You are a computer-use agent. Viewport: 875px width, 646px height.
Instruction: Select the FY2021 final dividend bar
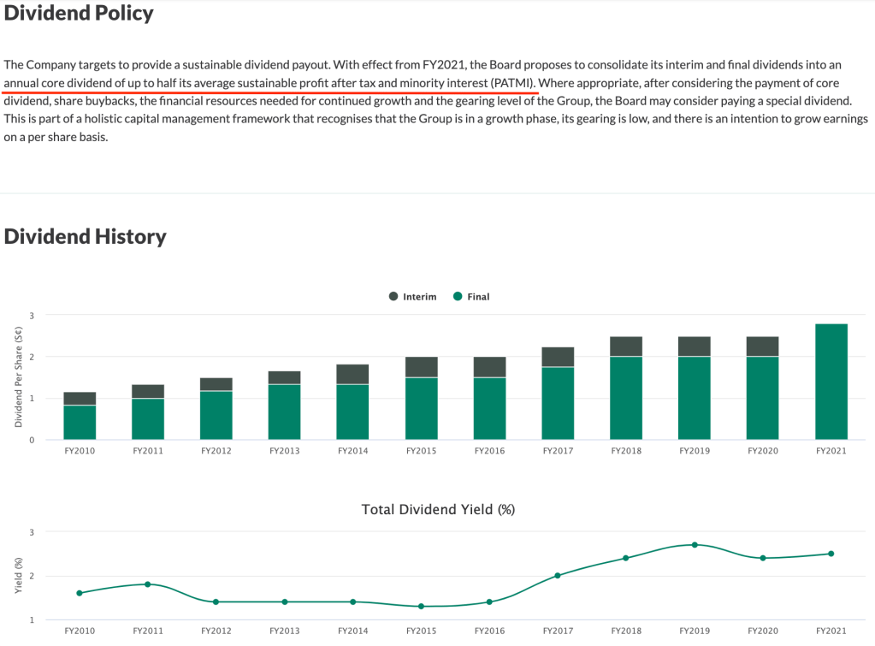pyautogui.click(x=831, y=382)
